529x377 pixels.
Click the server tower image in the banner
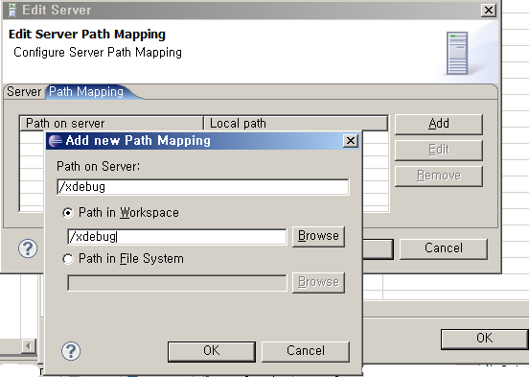pyautogui.click(x=457, y=54)
